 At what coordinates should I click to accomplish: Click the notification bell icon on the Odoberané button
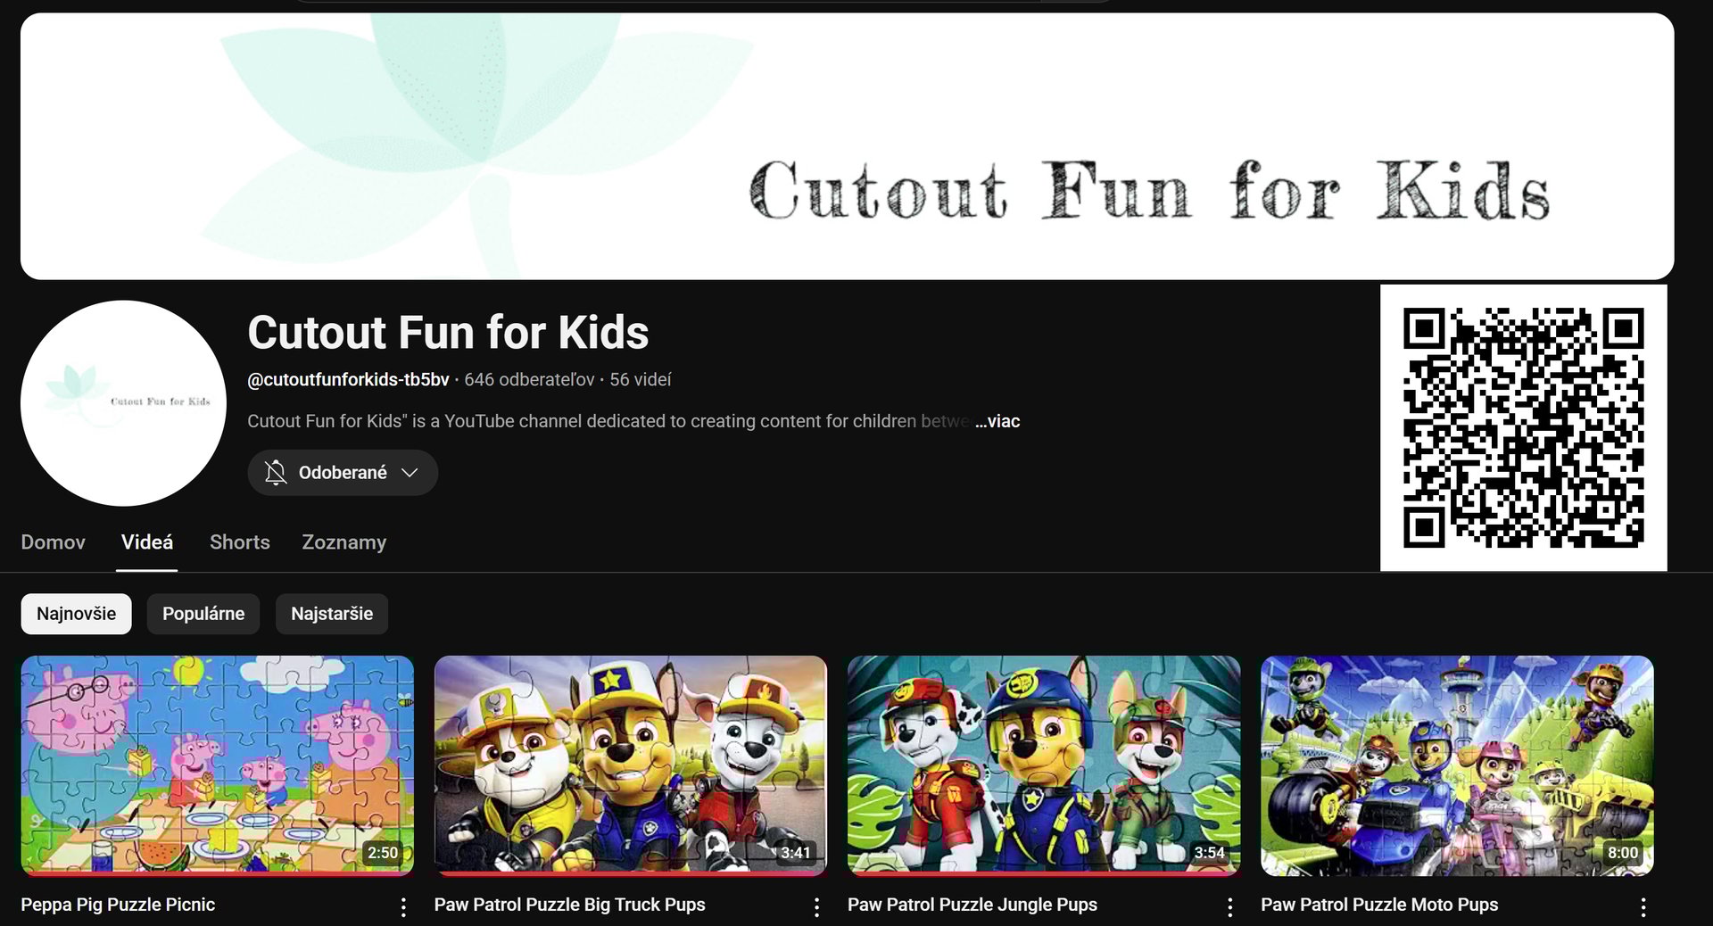click(276, 472)
